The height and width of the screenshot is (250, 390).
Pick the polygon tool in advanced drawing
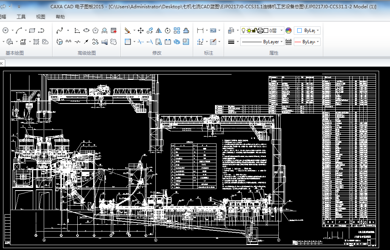(95, 30)
